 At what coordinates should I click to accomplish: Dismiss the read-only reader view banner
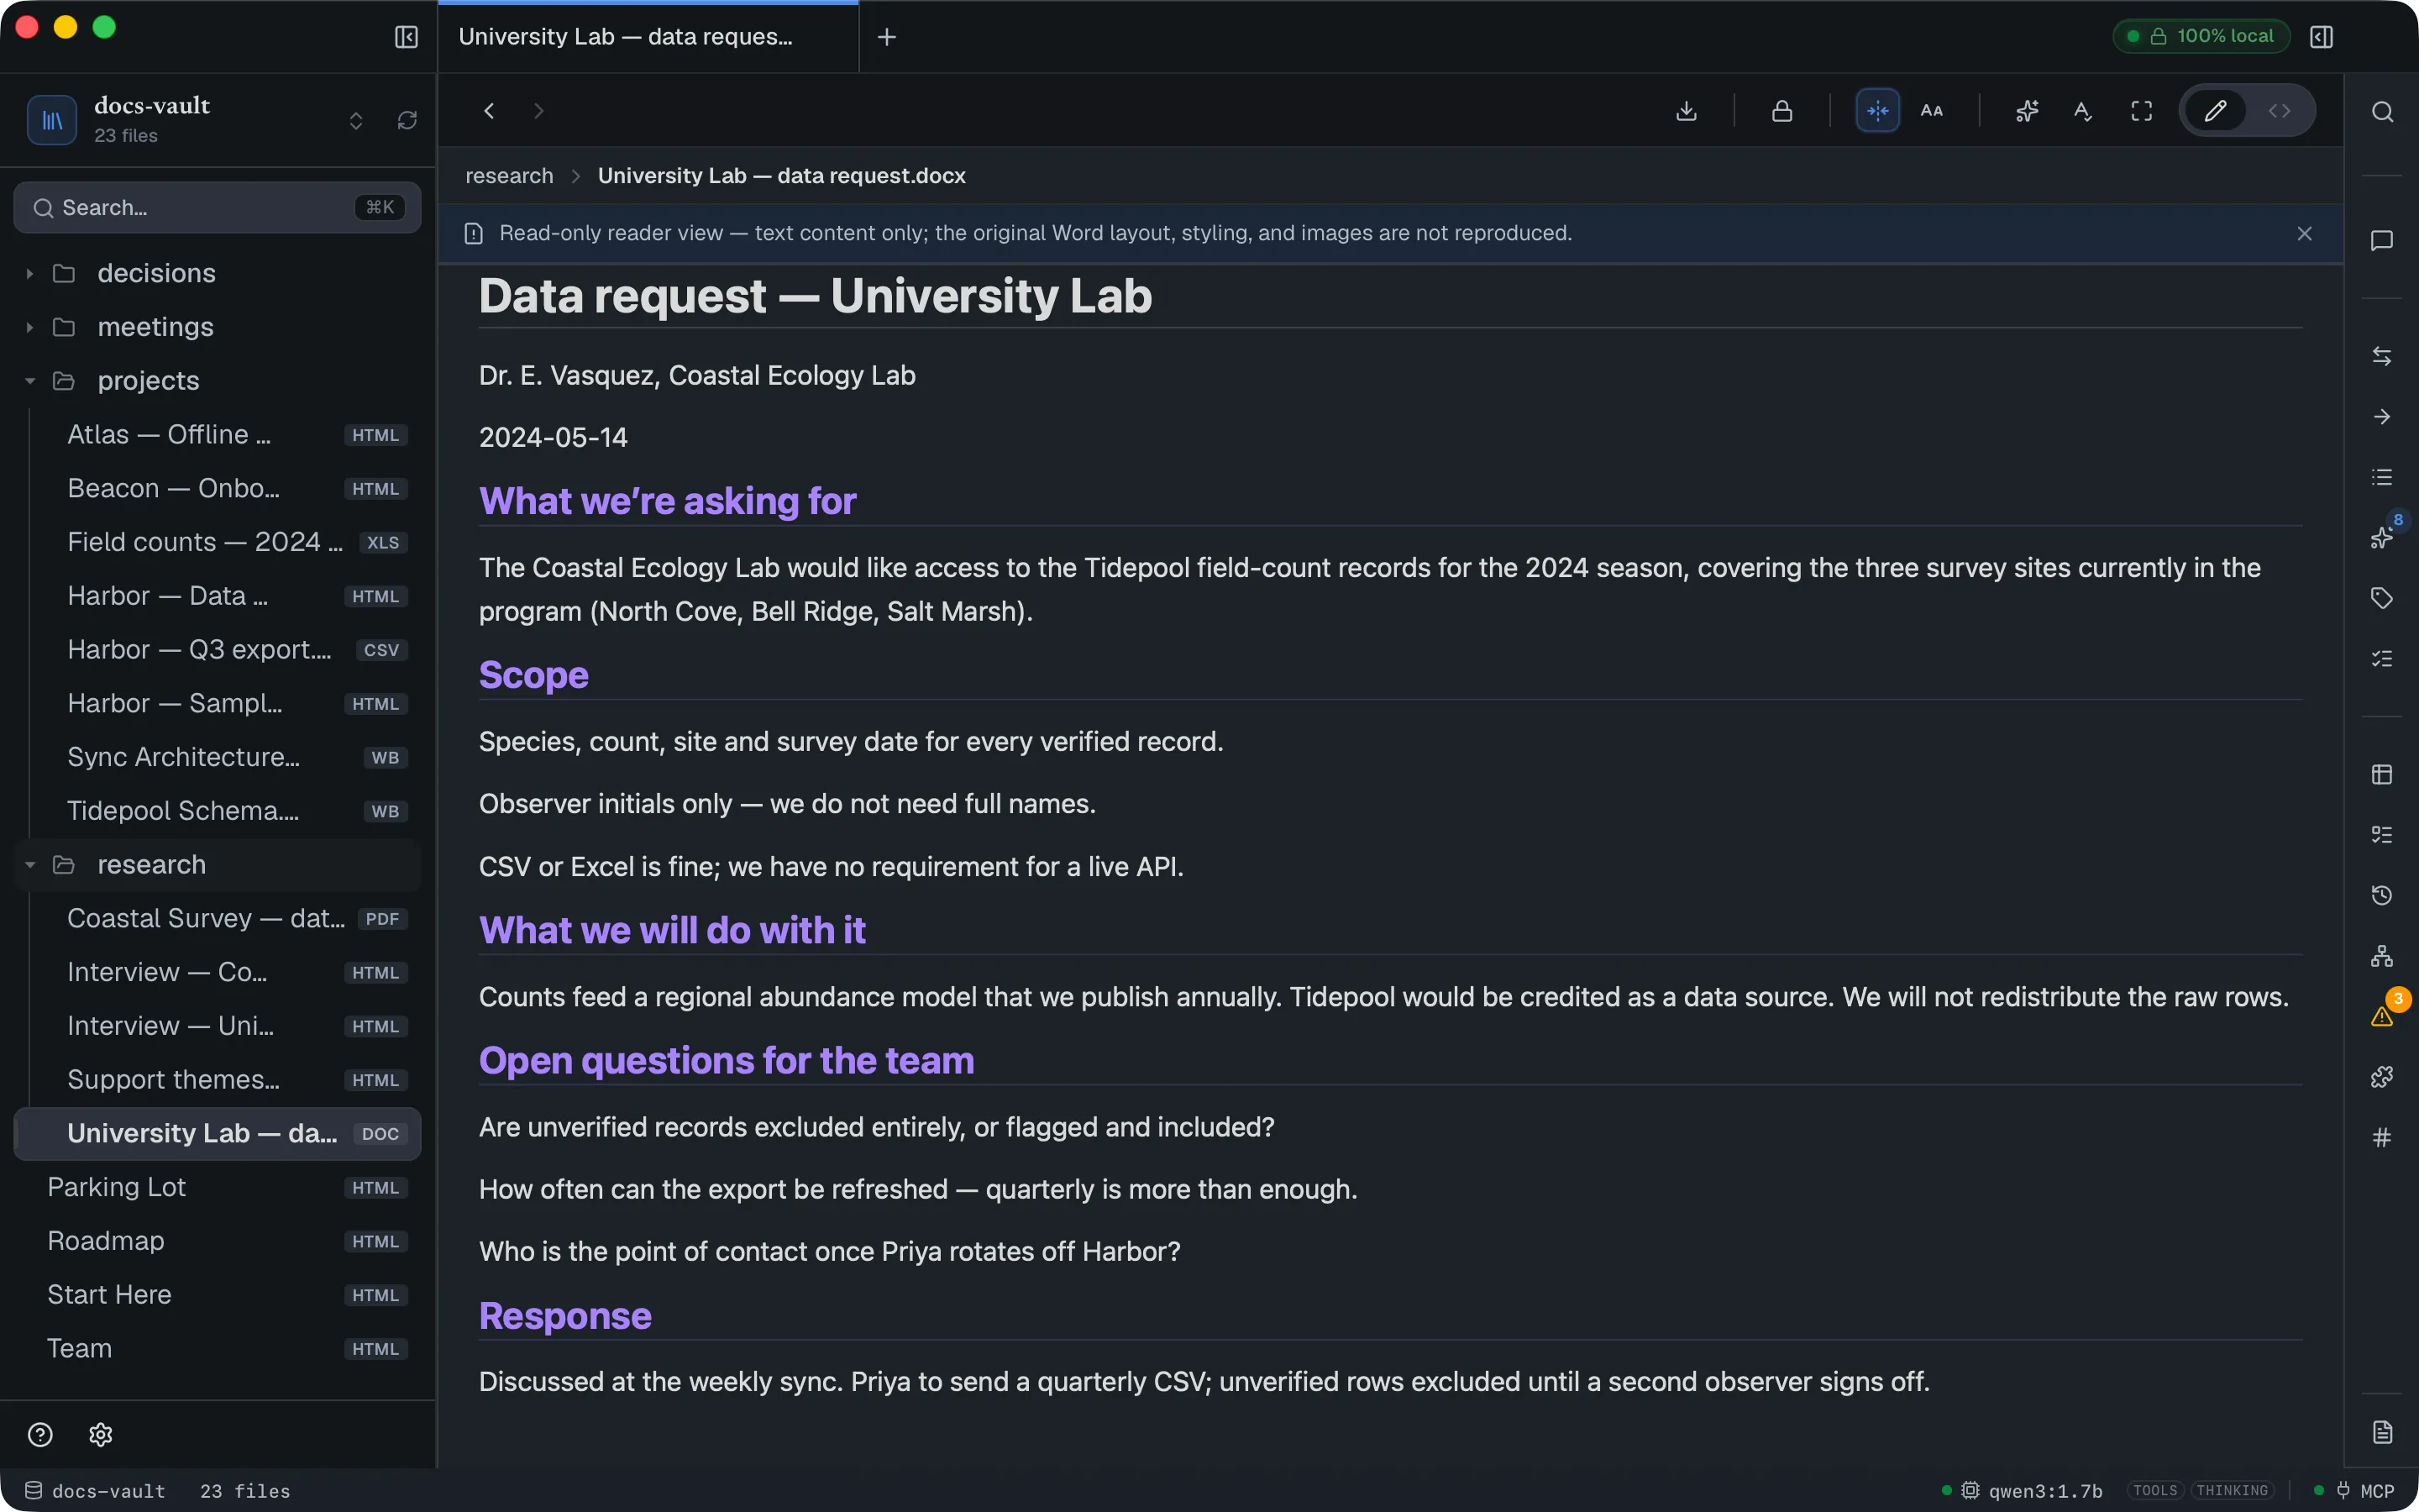[x=2305, y=233]
